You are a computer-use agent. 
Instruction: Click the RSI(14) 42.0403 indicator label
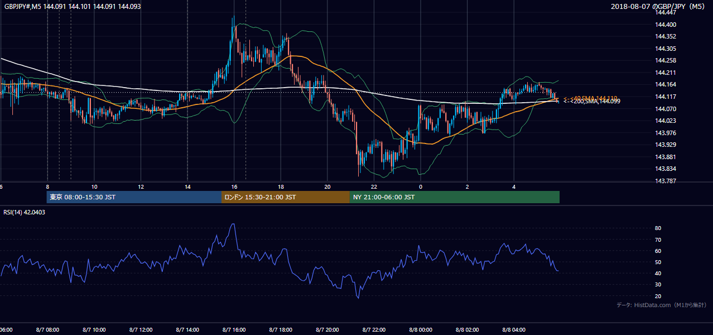[x=25, y=212]
